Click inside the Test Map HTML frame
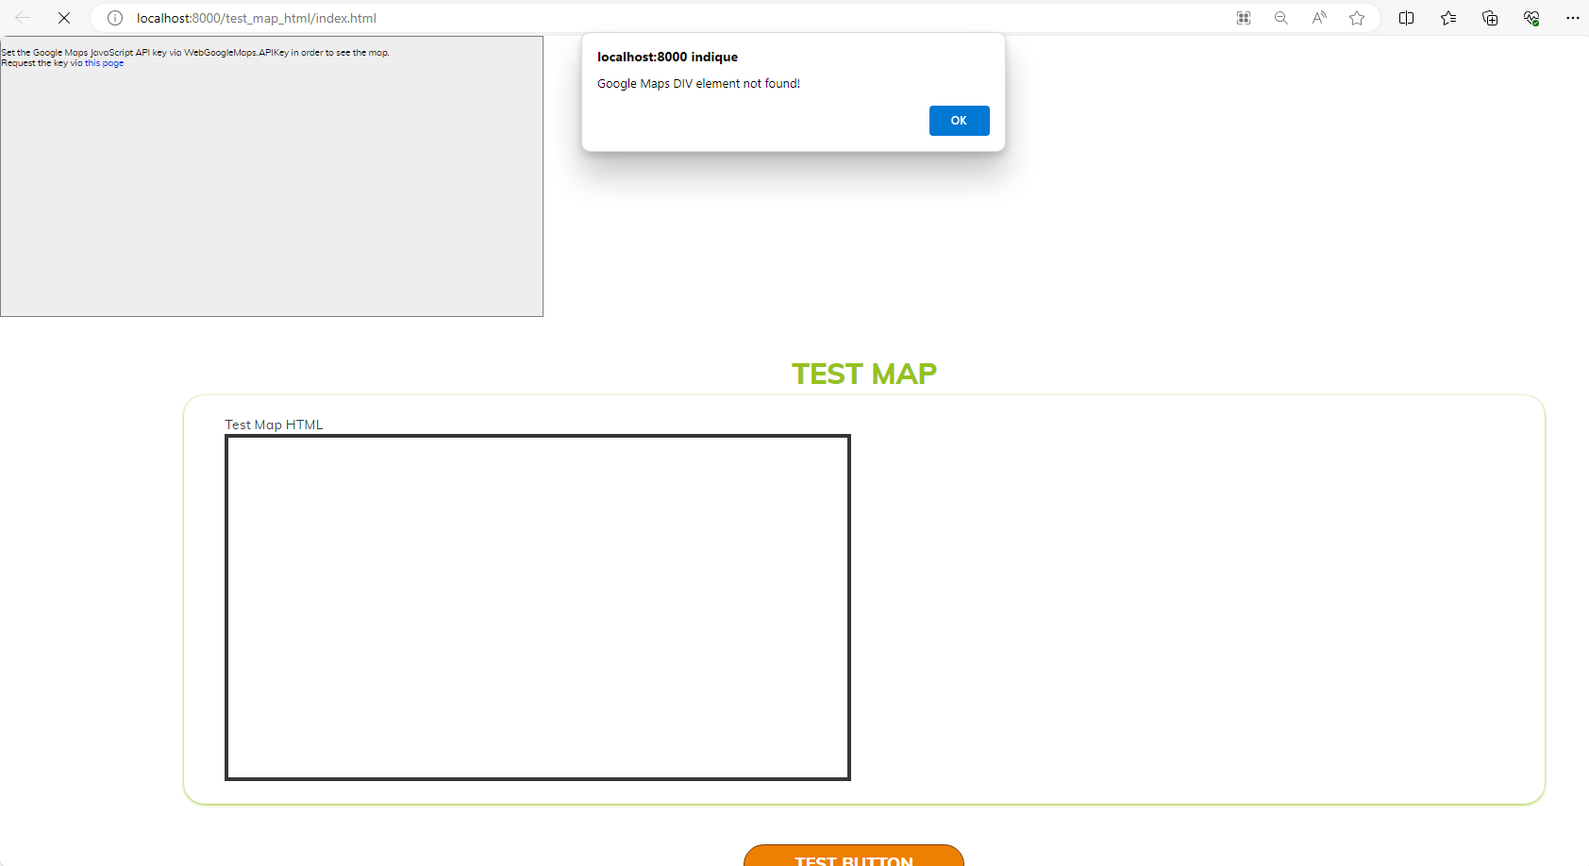The width and height of the screenshot is (1589, 866). pyautogui.click(x=538, y=608)
